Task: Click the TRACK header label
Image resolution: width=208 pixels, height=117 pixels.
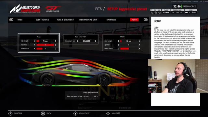Action: pyautogui.click(x=166, y=10)
